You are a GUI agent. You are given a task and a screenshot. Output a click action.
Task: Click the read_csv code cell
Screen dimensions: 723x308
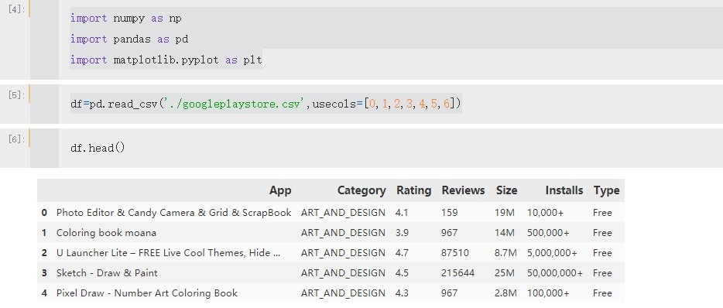point(390,104)
